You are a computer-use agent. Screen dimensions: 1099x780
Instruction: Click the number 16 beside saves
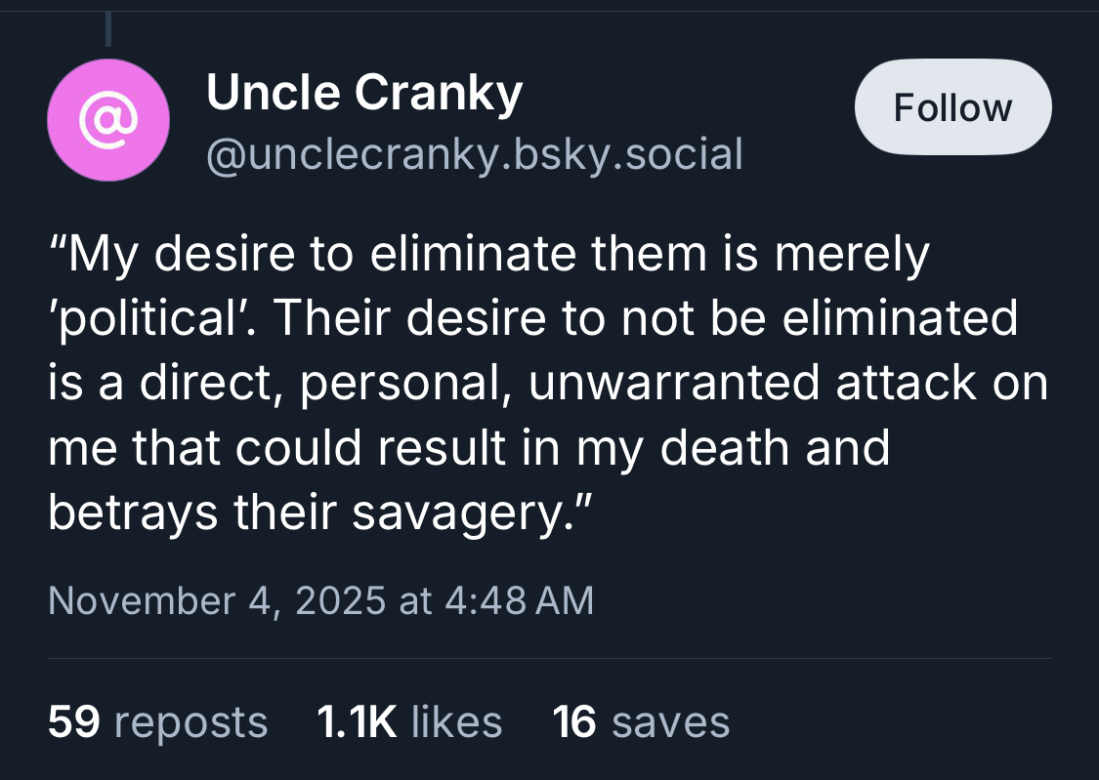575,722
